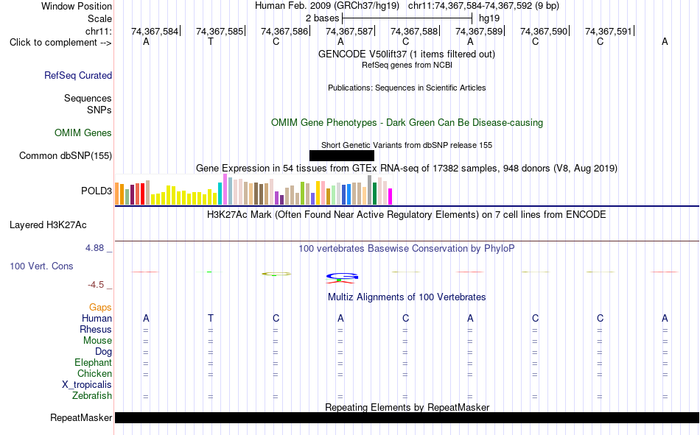Screen dimensions: 700x435
Task: Select the Elephant species label
Action: click(94, 362)
